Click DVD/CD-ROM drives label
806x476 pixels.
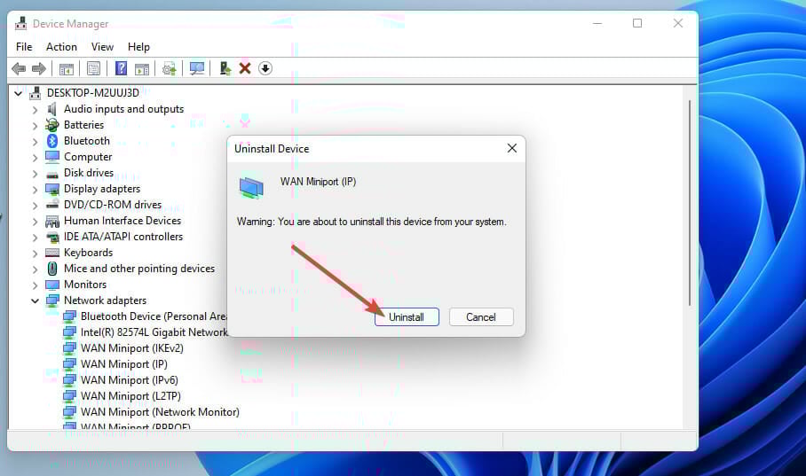coord(113,205)
